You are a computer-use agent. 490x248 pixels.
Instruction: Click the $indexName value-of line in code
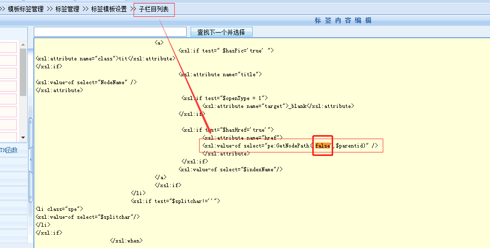(x=231, y=169)
